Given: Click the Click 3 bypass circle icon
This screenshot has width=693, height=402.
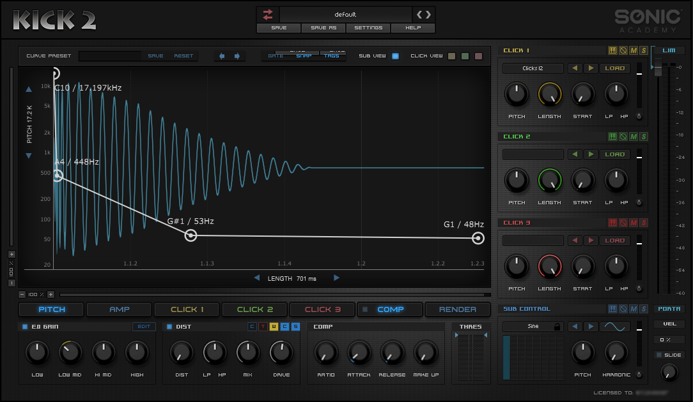Looking at the screenshot, I should (623, 223).
